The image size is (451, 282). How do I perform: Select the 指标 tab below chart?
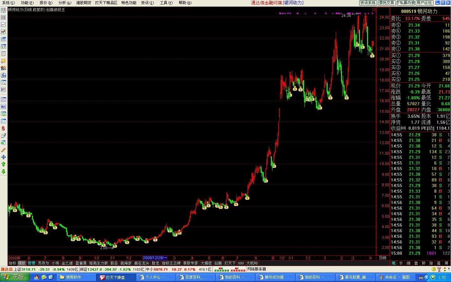tap(12, 263)
